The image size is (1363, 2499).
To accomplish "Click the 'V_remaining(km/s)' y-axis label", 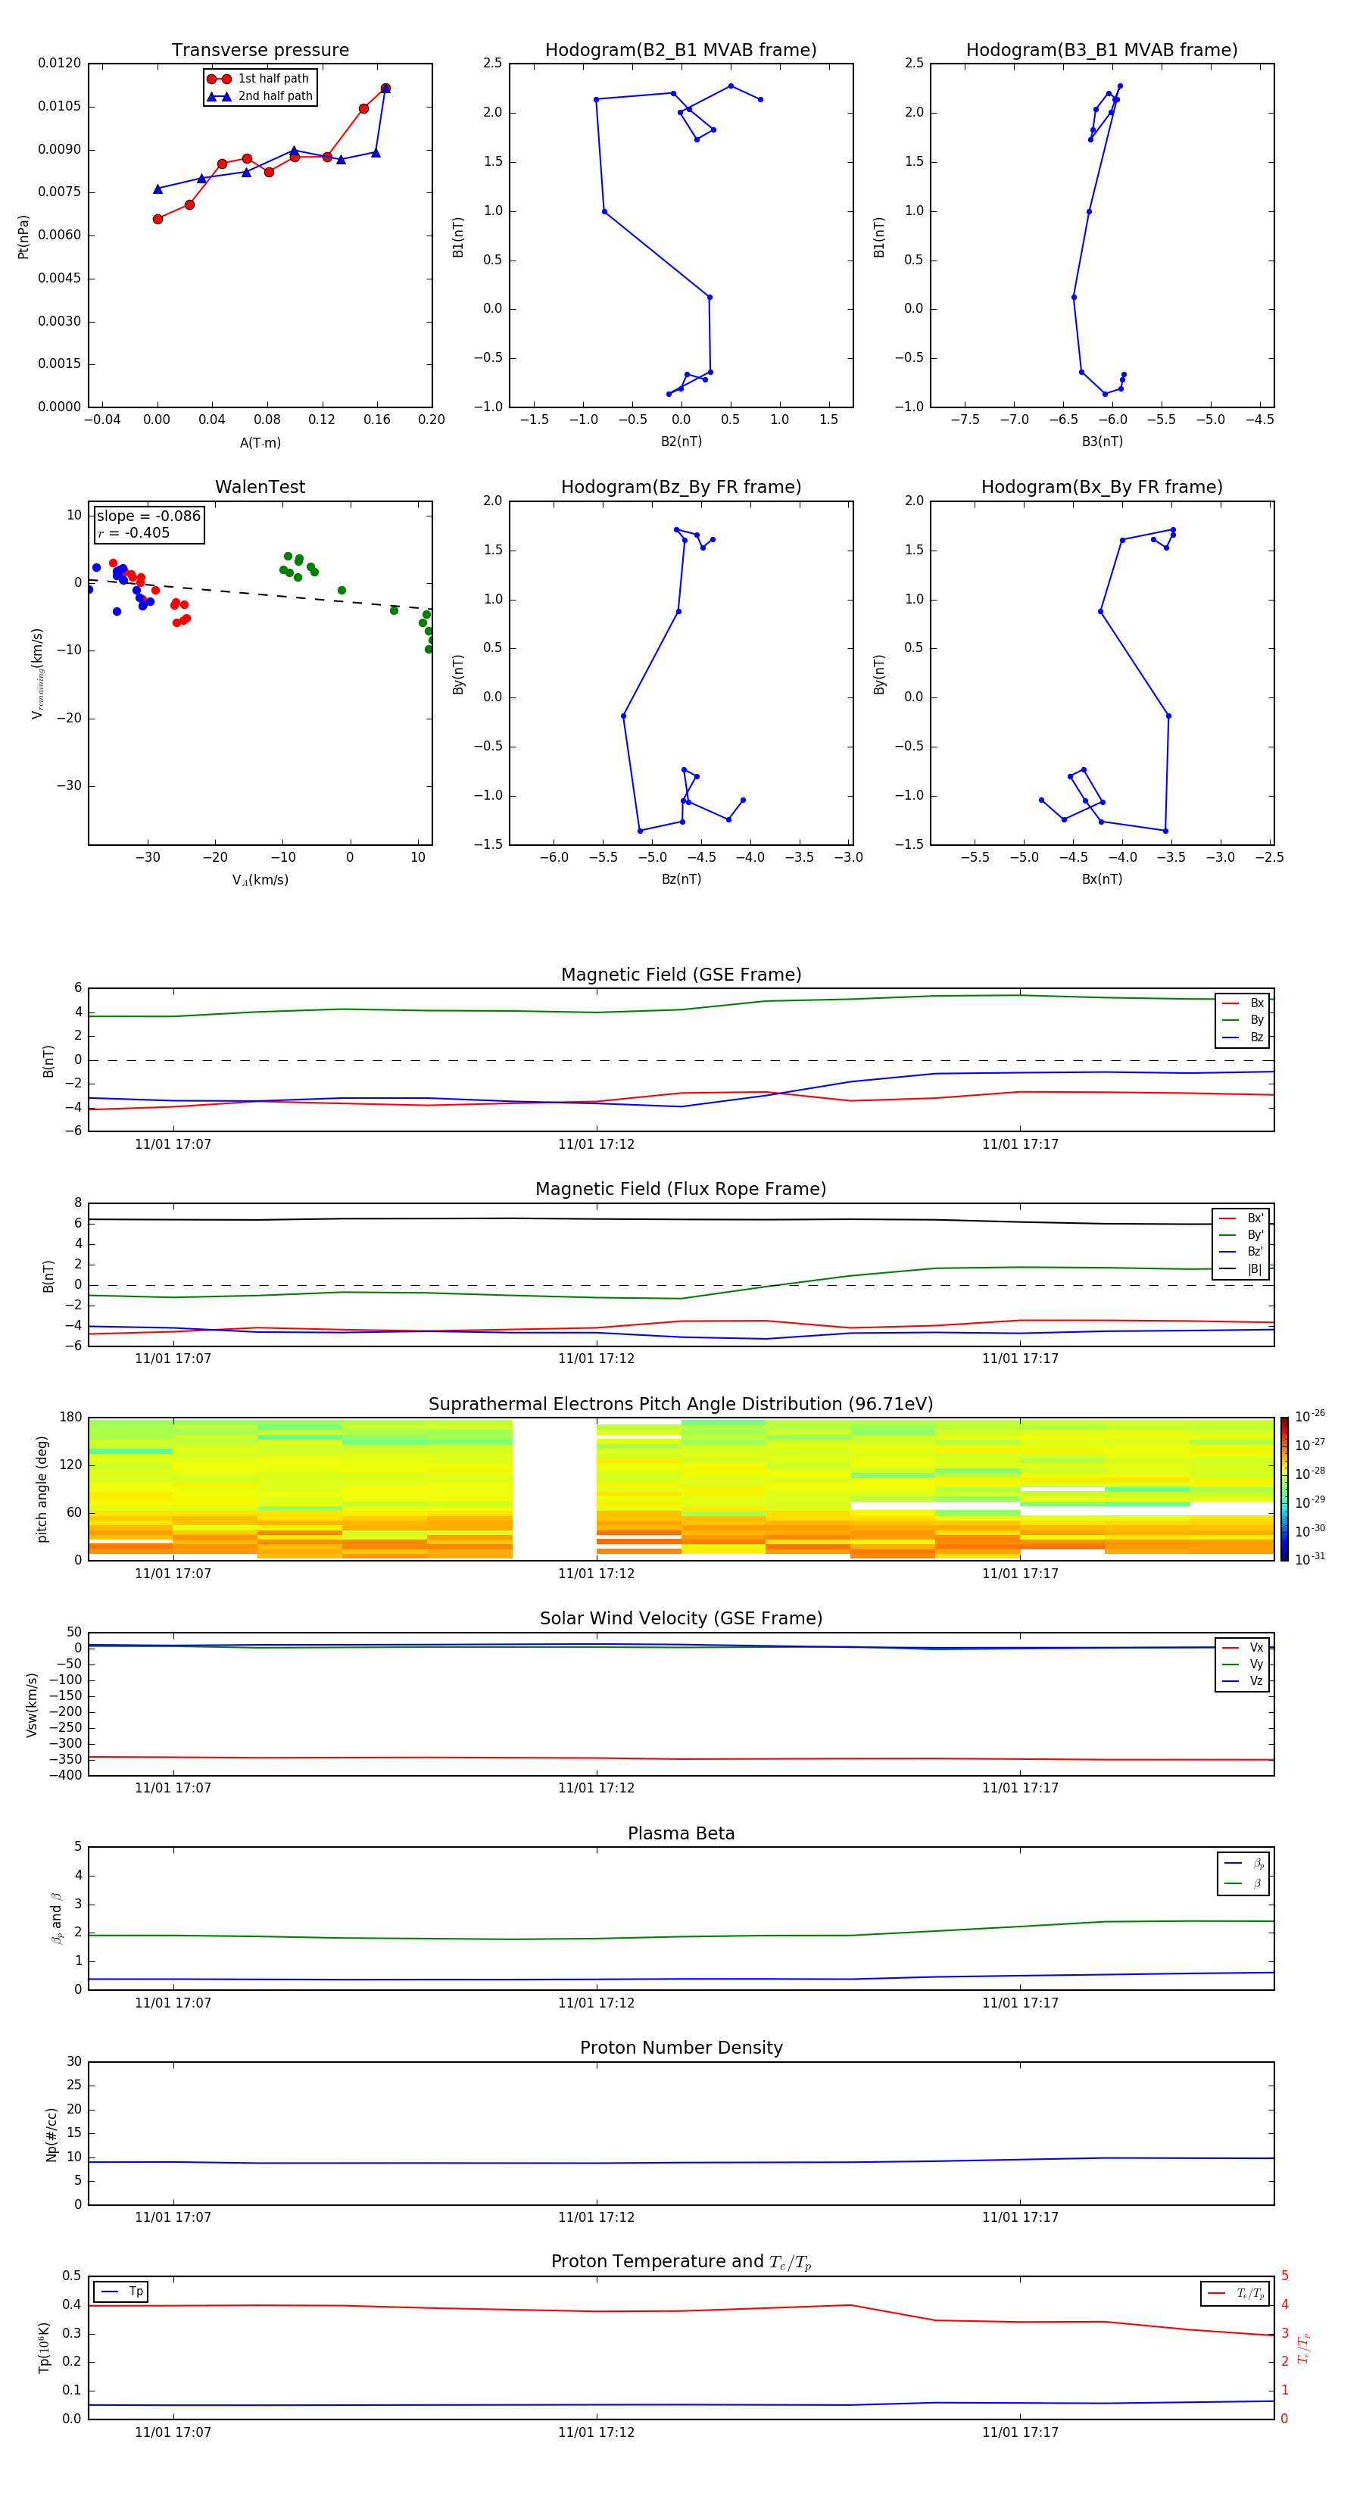I will point(37,673).
